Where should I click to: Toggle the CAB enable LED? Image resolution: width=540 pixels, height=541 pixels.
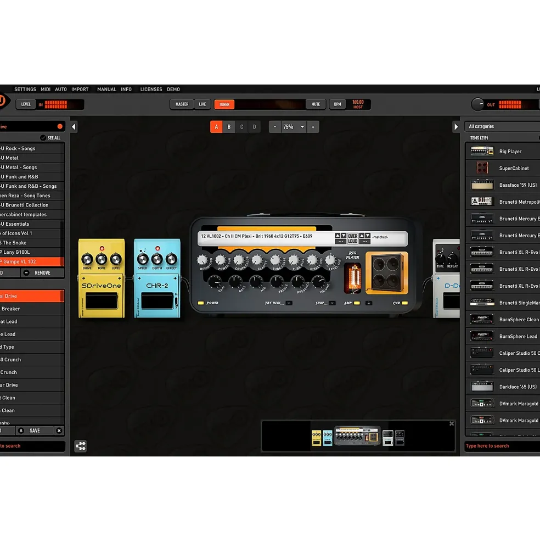pos(405,303)
